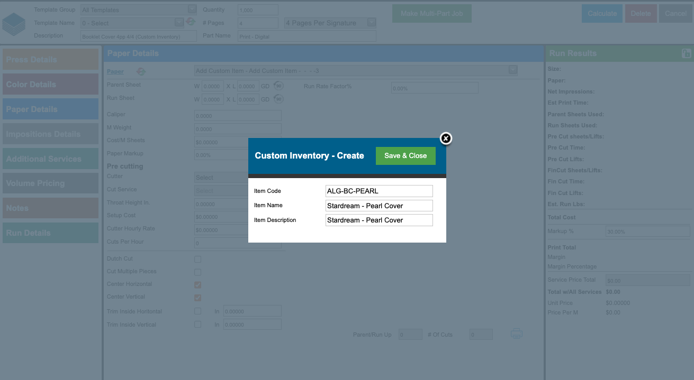Viewport: 694px width, 380px height.
Task: Click the paper stack logo icon
Action: click(14, 23)
